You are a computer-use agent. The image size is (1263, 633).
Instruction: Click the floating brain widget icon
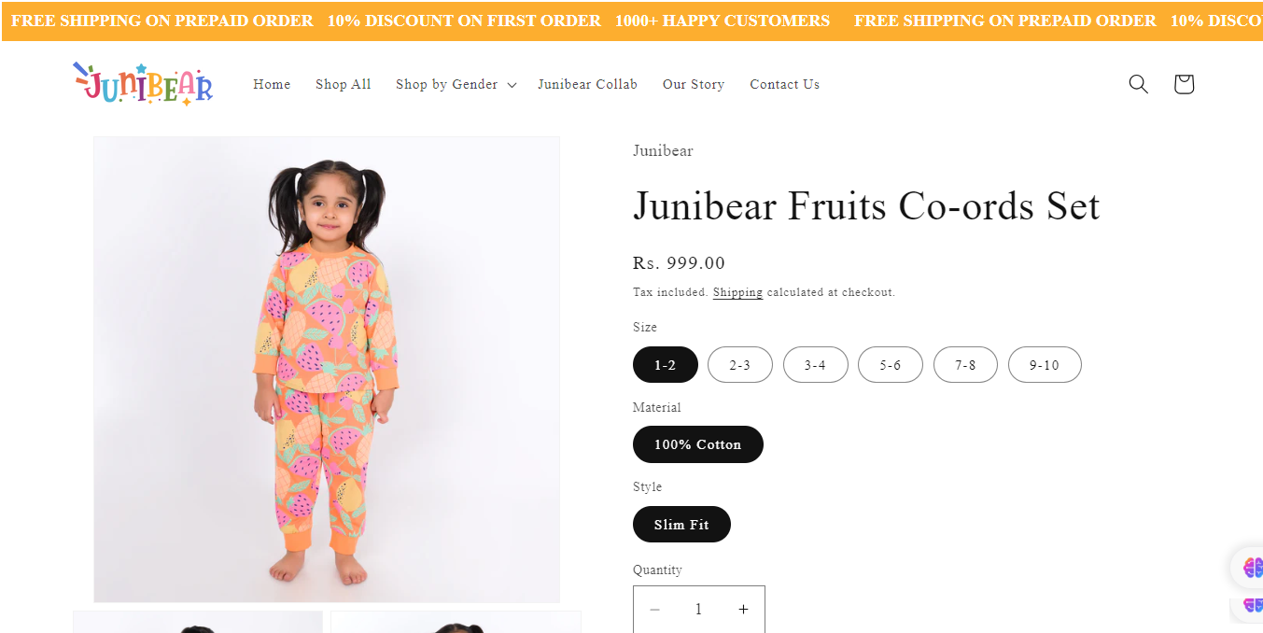point(1251,568)
